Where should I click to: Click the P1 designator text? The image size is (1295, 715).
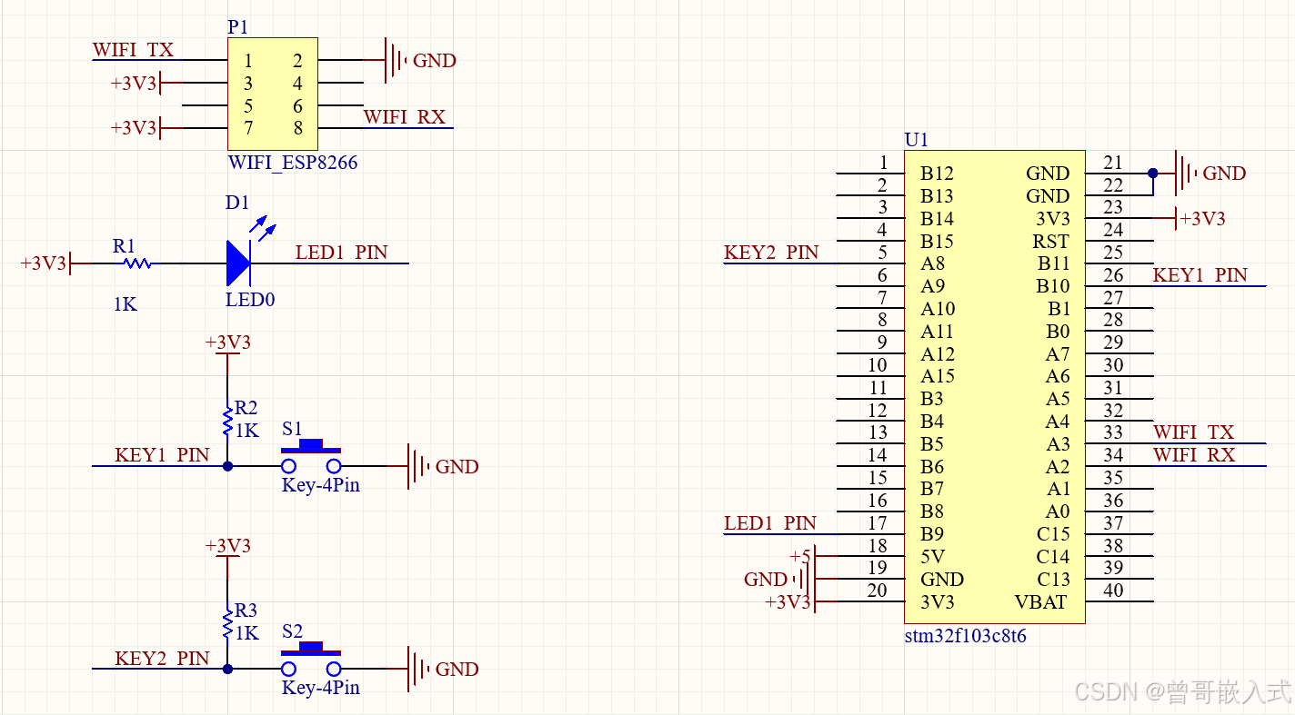pyautogui.click(x=237, y=27)
